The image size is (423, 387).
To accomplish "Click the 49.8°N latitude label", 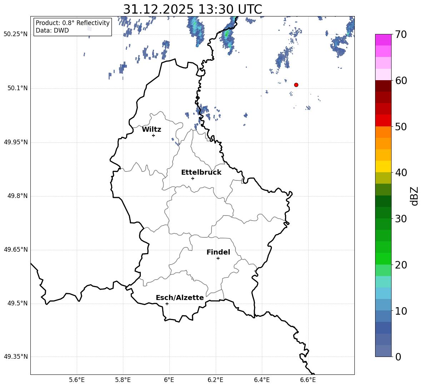I will pos(18,196).
